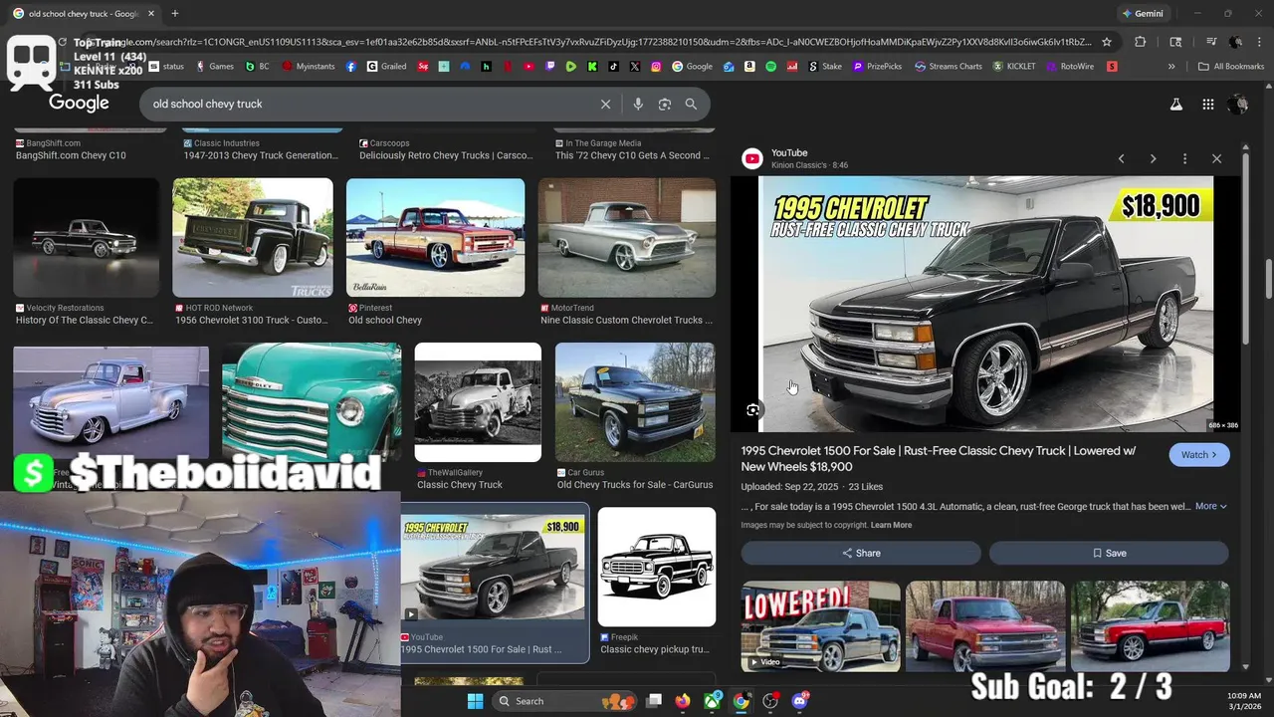1274x717 pixels.
Task: Click the Google logo
Action: (79, 104)
